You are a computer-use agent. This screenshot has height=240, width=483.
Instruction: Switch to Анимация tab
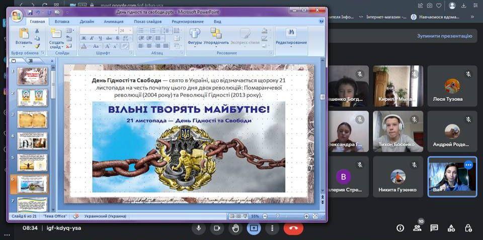[x=114, y=22]
